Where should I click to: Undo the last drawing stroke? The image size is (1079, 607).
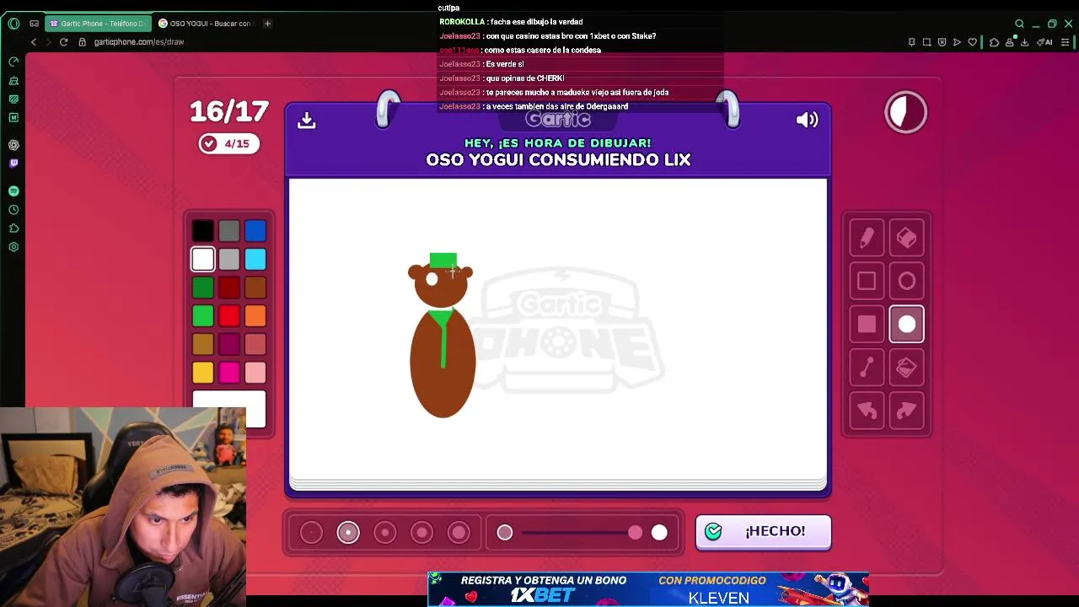click(867, 411)
